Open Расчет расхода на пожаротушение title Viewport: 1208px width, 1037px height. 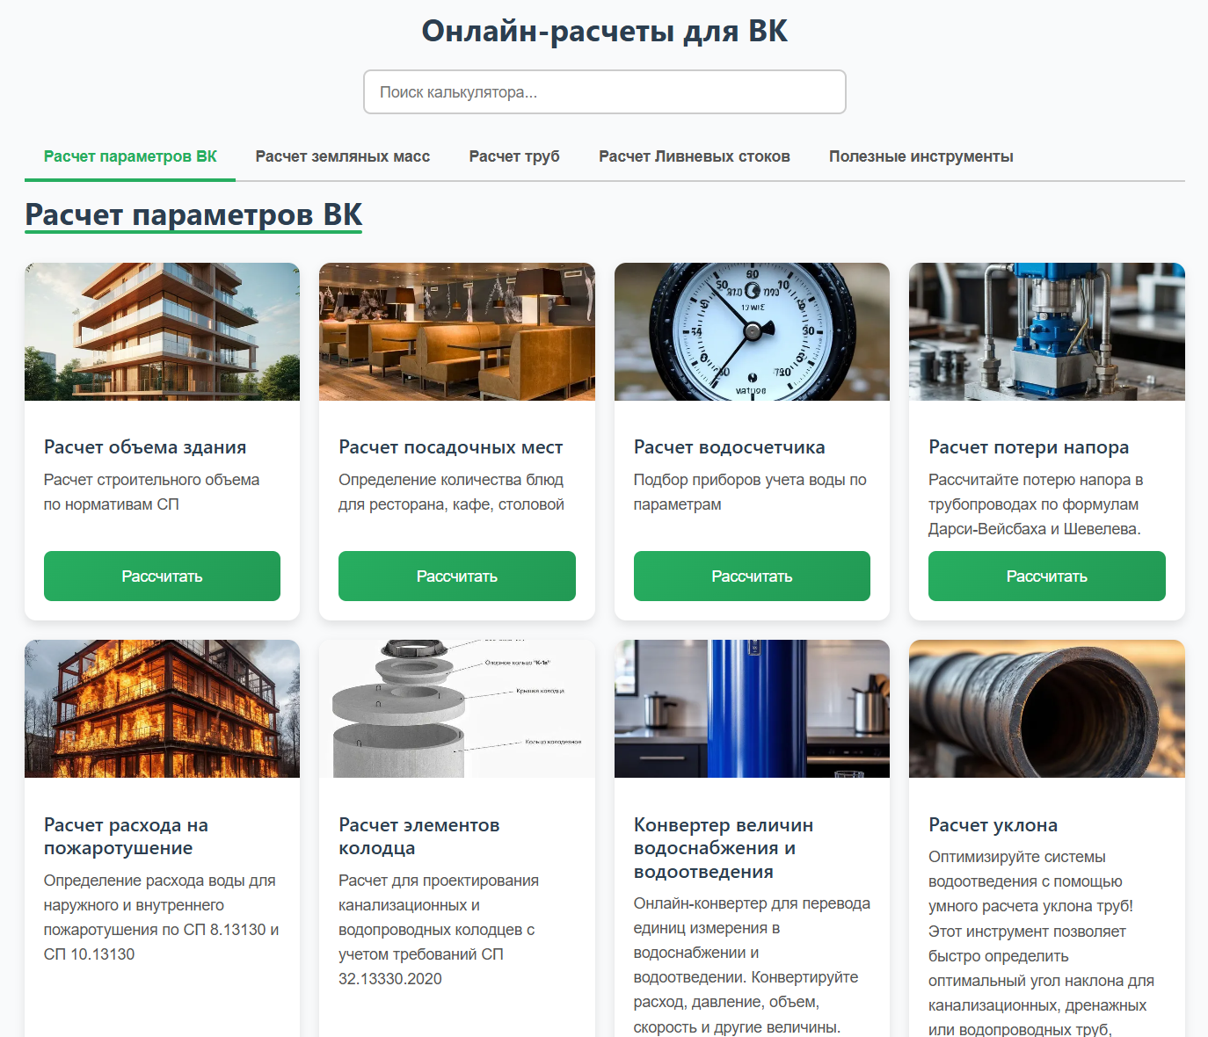click(126, 837)
